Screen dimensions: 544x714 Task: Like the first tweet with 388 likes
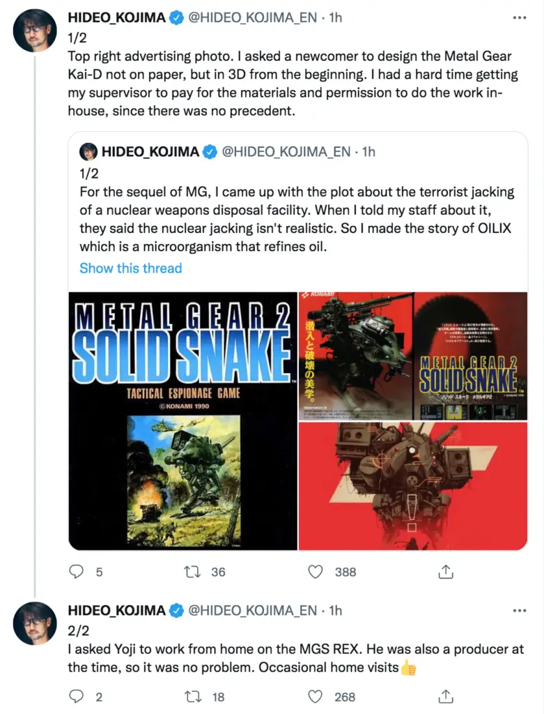[x=316, y=572]
